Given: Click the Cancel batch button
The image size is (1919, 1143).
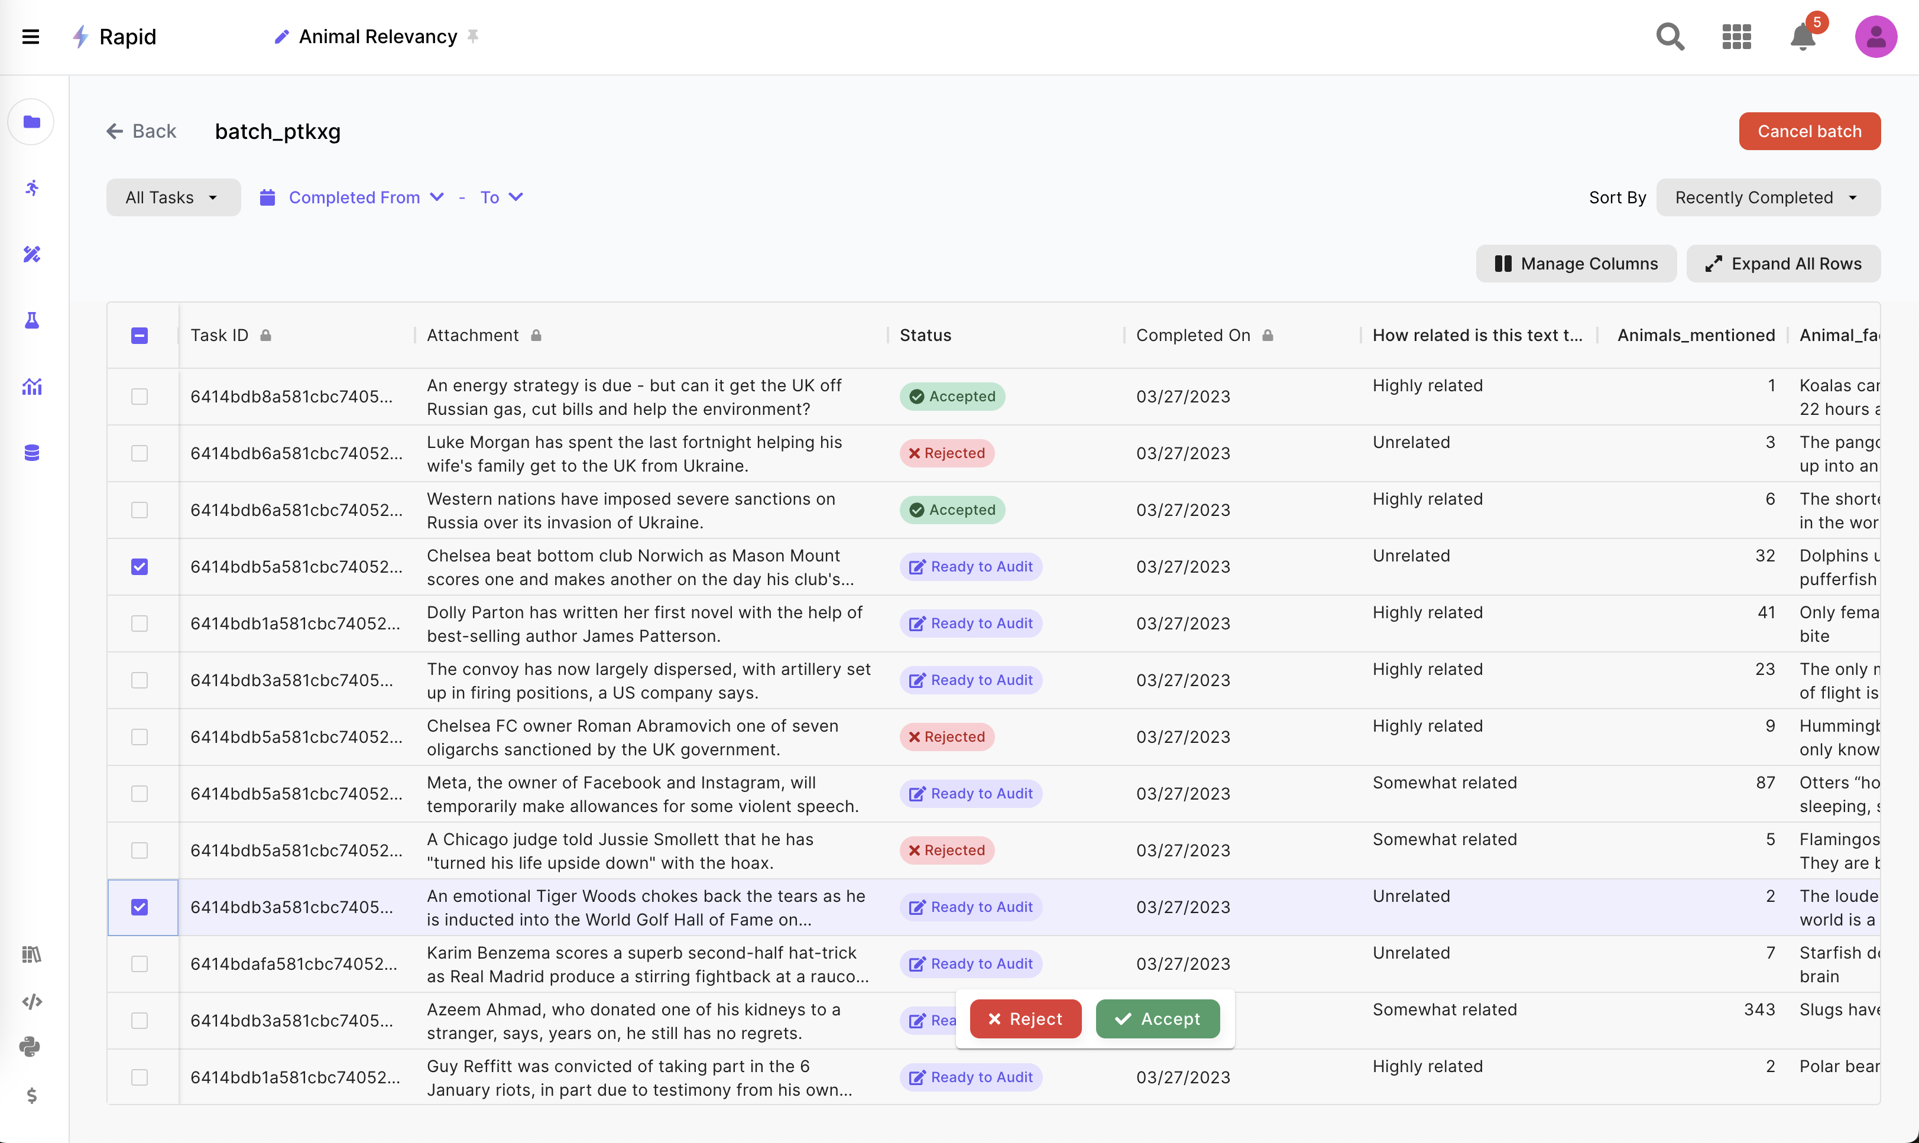Looking at the screenshot, I should pyautogui.click(x=1809, y=131).
